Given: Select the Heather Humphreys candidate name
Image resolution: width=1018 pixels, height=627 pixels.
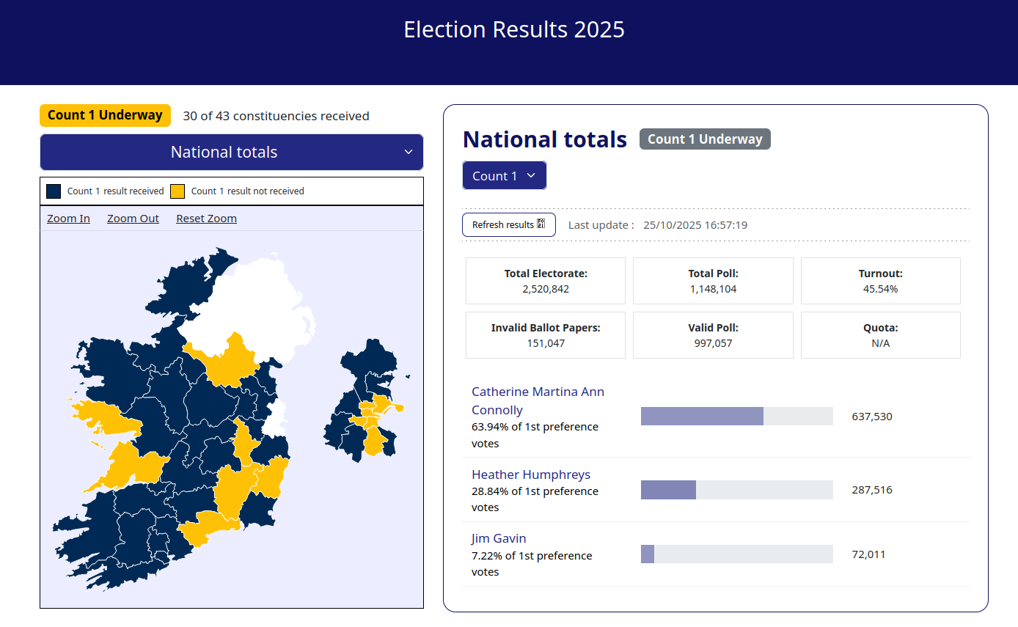Looking at the screenshot, I should pos(530,474).
